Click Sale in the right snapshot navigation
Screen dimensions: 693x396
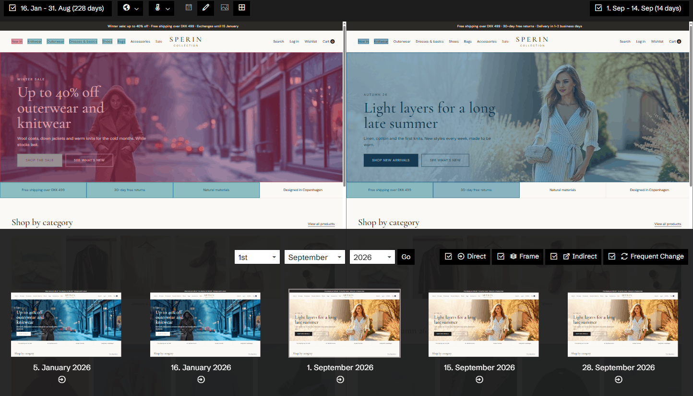coord(505,42)
